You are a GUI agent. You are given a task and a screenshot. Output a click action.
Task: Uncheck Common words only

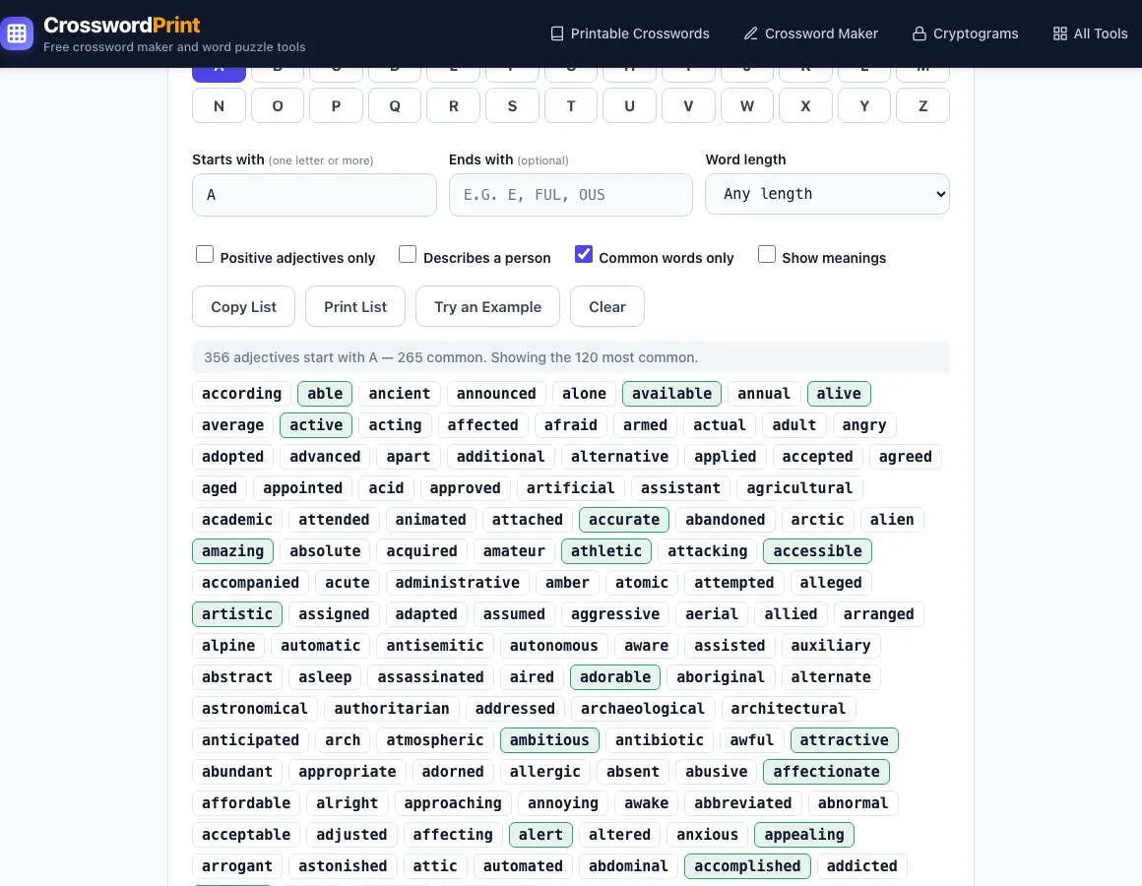[584, 254]
